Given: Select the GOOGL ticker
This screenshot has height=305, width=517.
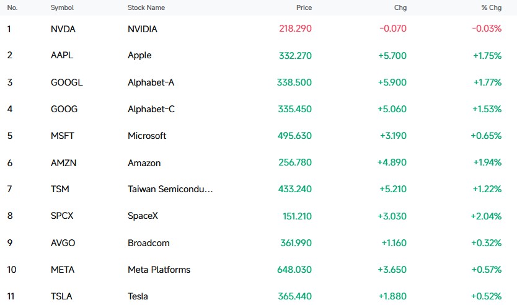Looking at the screenshot, I should coord(66,82).
